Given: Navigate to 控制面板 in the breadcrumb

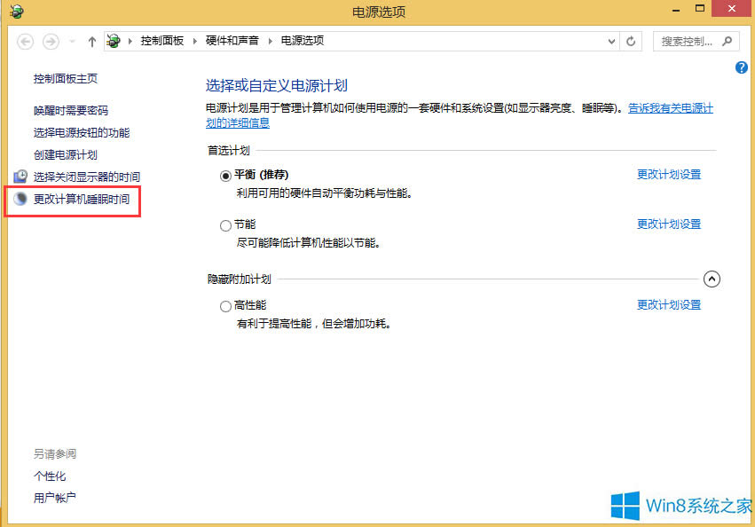Looking at the screenshot, I should click(x=162, y=40).
